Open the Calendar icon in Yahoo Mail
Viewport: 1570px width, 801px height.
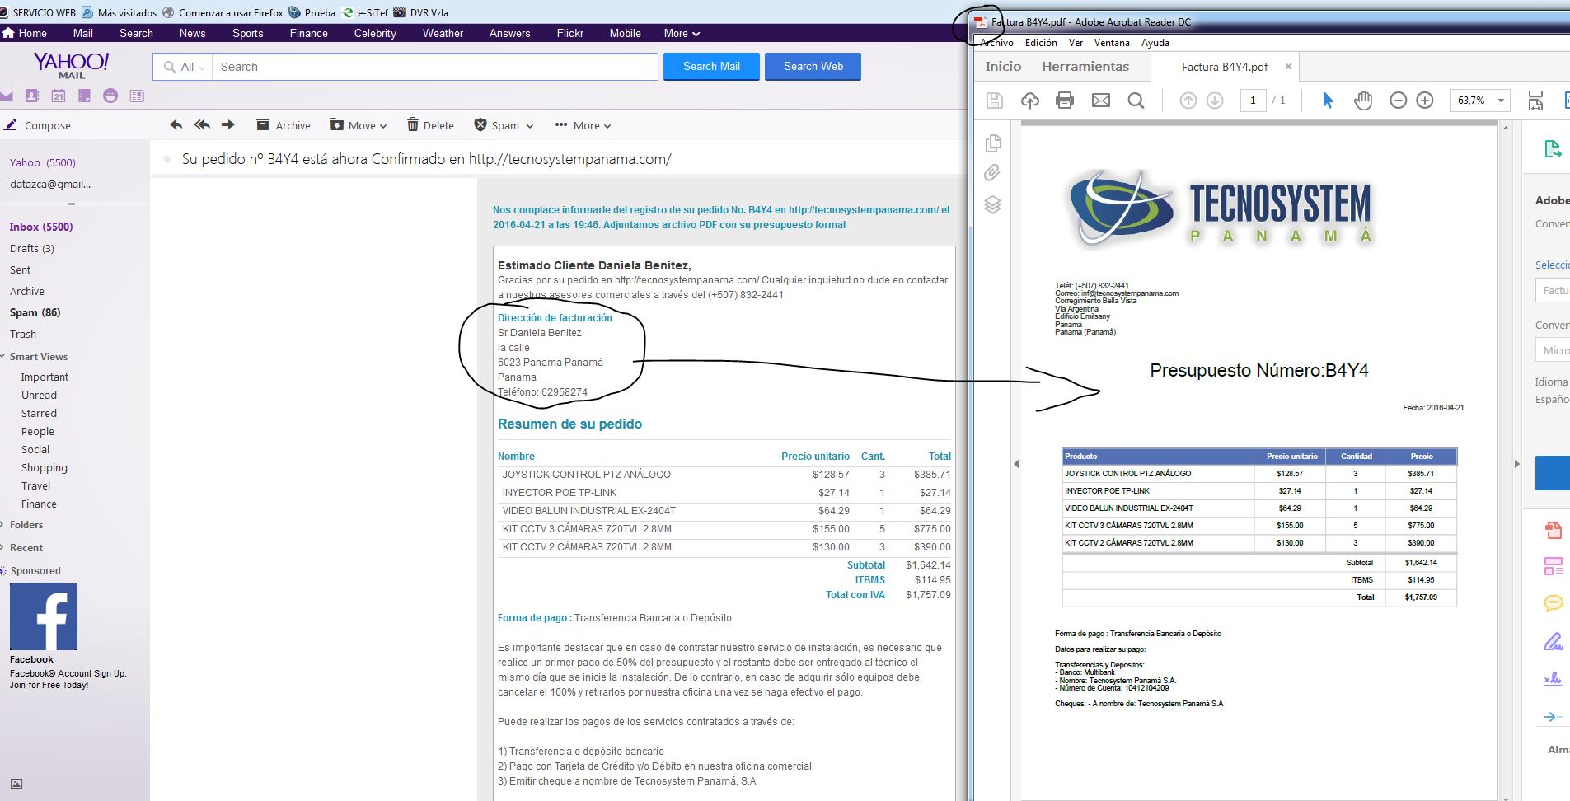59,96
